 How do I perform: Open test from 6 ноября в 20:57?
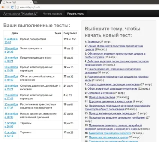coord(11,41)
